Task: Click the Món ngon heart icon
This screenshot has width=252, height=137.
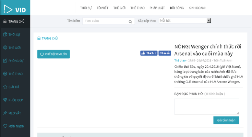Action: [5, 126]
